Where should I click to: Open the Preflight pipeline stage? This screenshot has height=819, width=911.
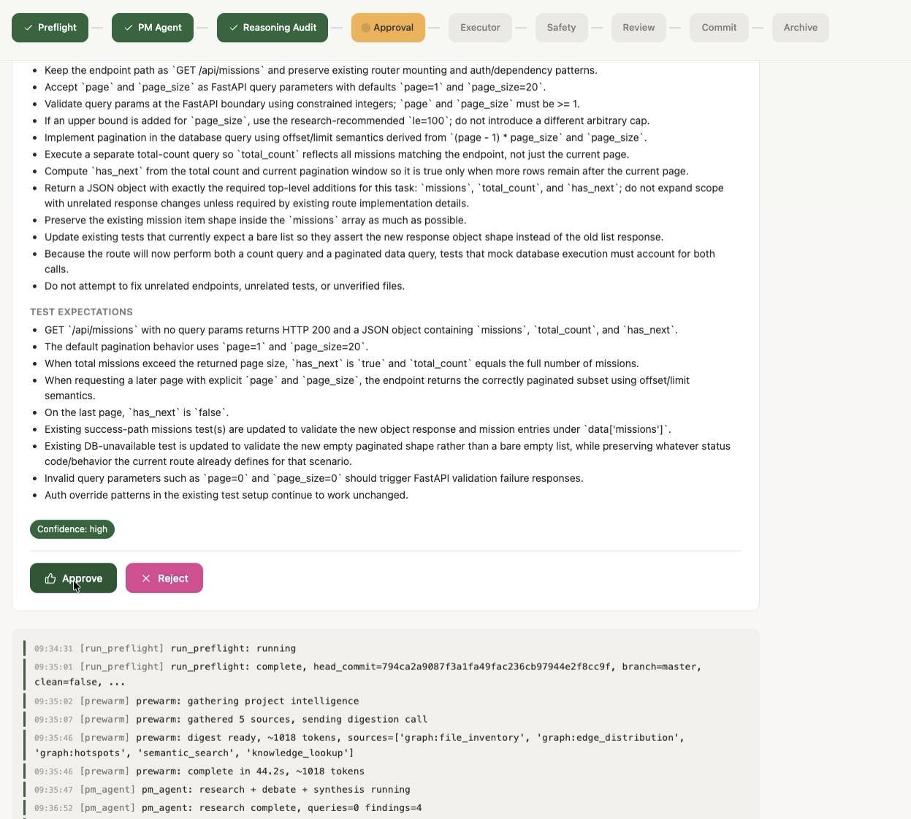[x=50, y=28]
